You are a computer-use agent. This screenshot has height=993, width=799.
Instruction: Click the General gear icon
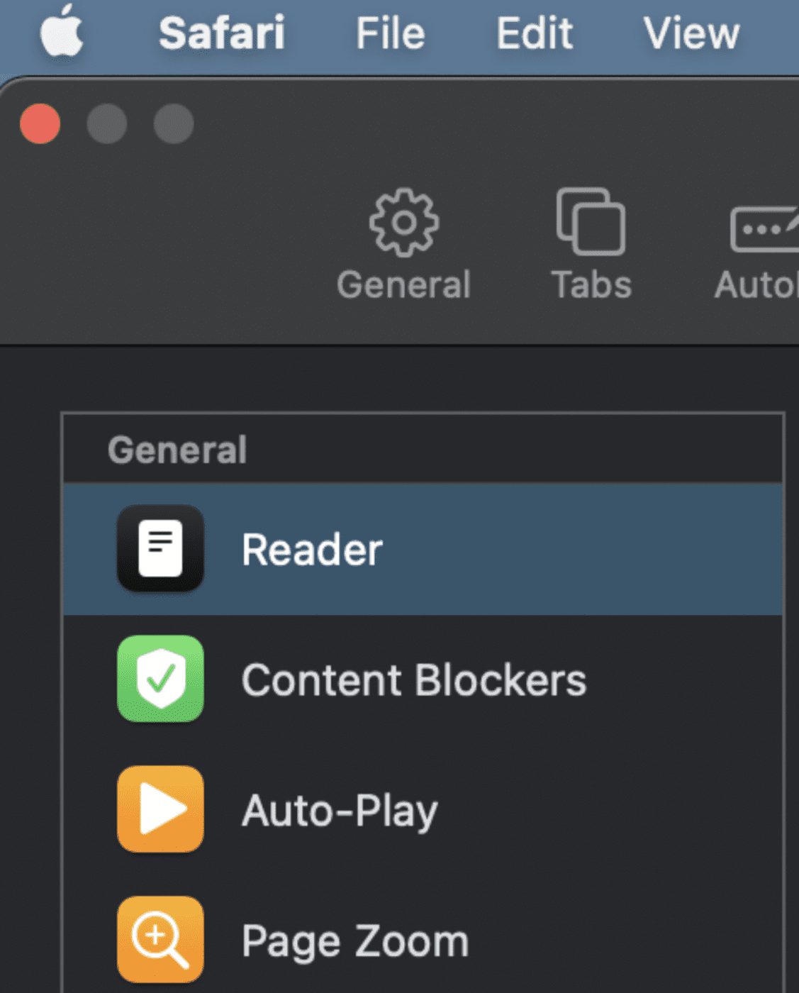tap(403, 222)
